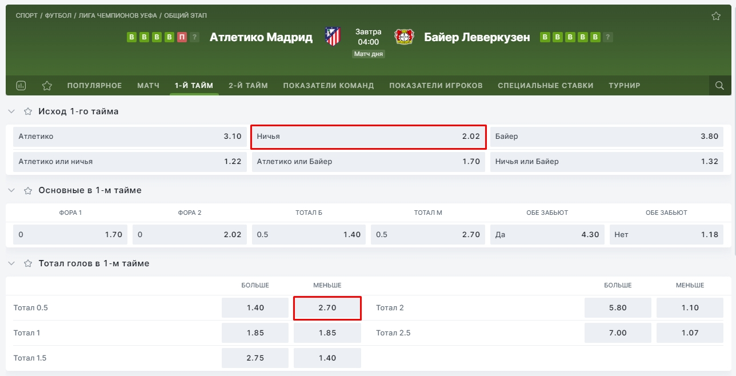736x376 pixels.
Task: Open the 'Показатели игроков' tab
Action: coord(435,86)
